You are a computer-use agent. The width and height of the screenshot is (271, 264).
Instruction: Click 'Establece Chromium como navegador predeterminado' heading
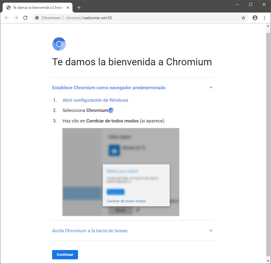109,88
